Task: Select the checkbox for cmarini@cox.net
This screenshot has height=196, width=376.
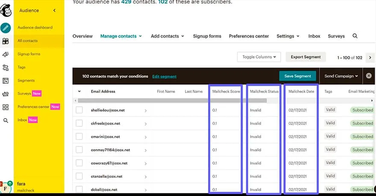Action: (79, 136)
